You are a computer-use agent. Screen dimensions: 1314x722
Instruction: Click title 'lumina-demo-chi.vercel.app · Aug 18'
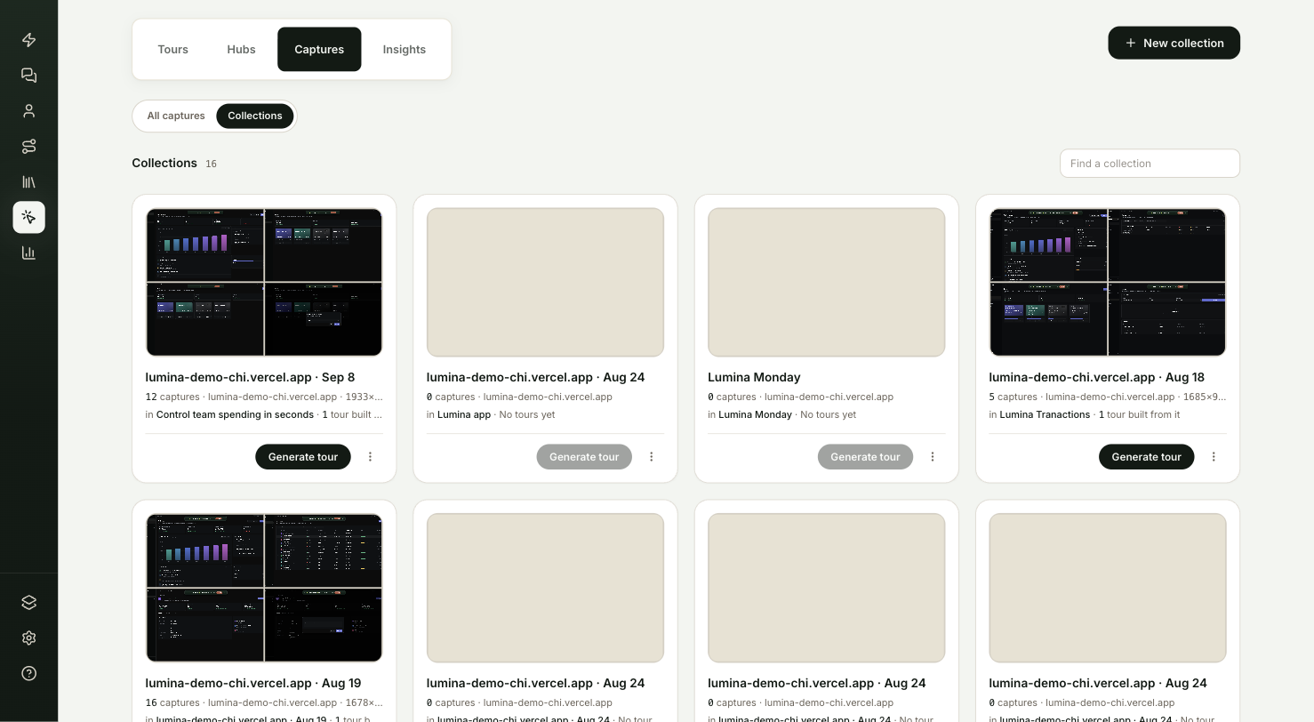pos(1096,377)
